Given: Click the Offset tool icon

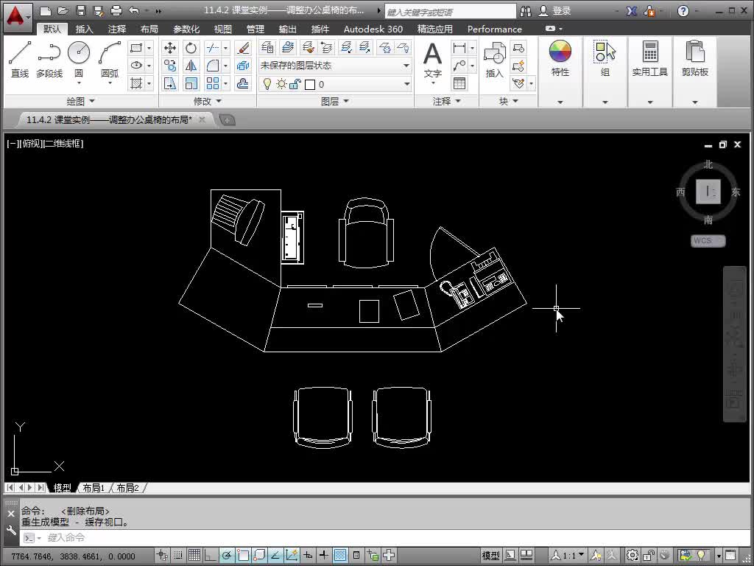Looking at the screenshot, I should (x=243, y=83).
